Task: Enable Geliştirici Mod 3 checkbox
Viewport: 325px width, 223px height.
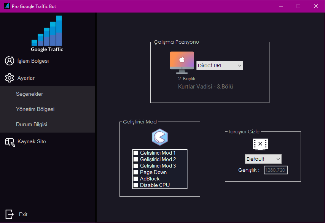Action: pyautogui.click(x=135, y=166)
